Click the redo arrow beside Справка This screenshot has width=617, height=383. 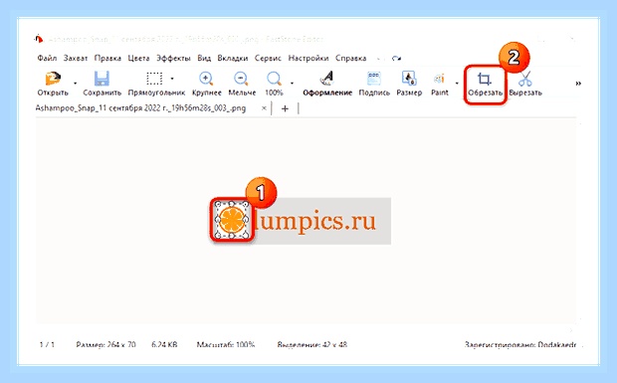(x=396, y=59)
